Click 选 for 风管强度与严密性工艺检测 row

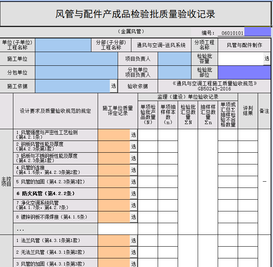tap(133, 135)
